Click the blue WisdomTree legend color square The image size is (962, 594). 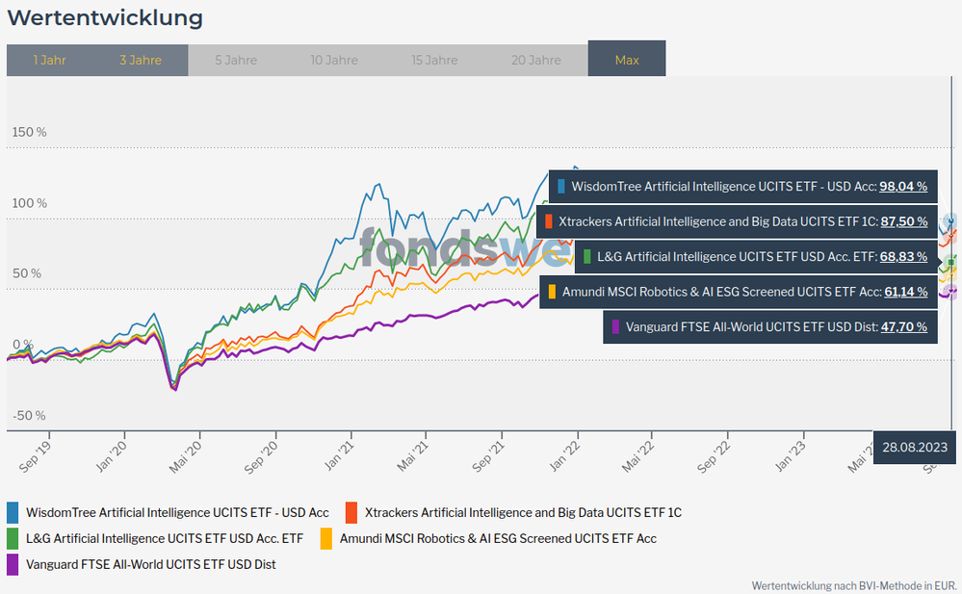pyautogui.click(x=13, y=512)
